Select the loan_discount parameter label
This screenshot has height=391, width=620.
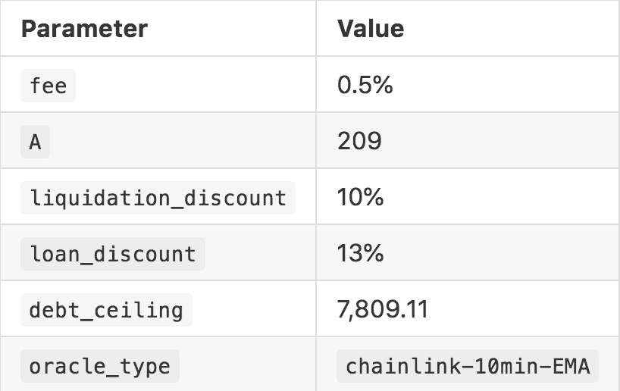[x=113, y=254]
